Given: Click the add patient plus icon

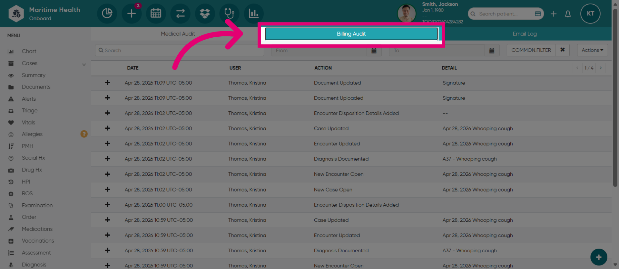Looking at the screenshot, I should (x=554, y=14).
